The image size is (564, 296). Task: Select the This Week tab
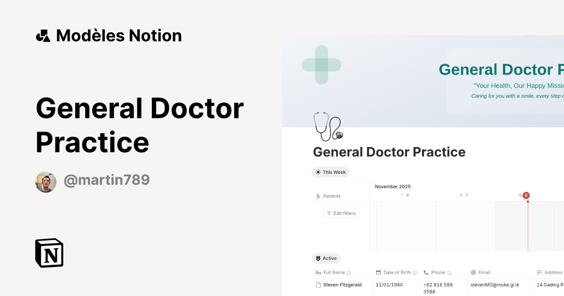330,172
